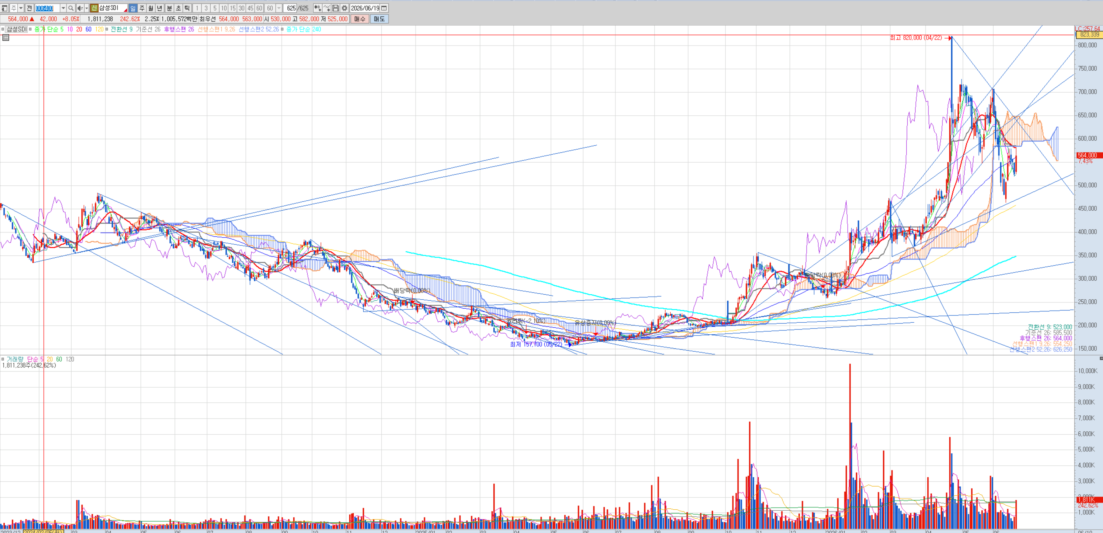Click the yellow 823,339 price tag
This screenshot has width=1103, height=533.
click(x=1089, y=34)
